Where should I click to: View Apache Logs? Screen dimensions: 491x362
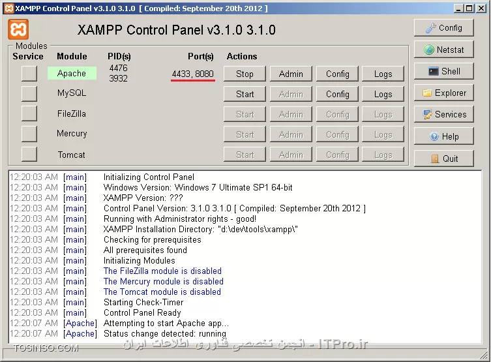[383, 74]
